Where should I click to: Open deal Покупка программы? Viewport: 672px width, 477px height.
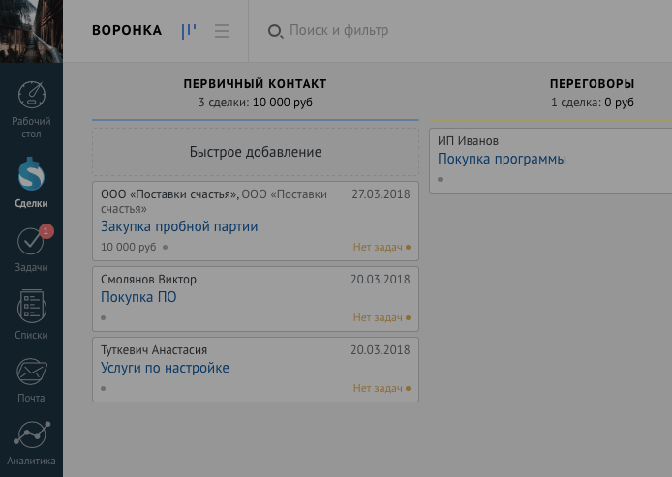click(502, 159)
